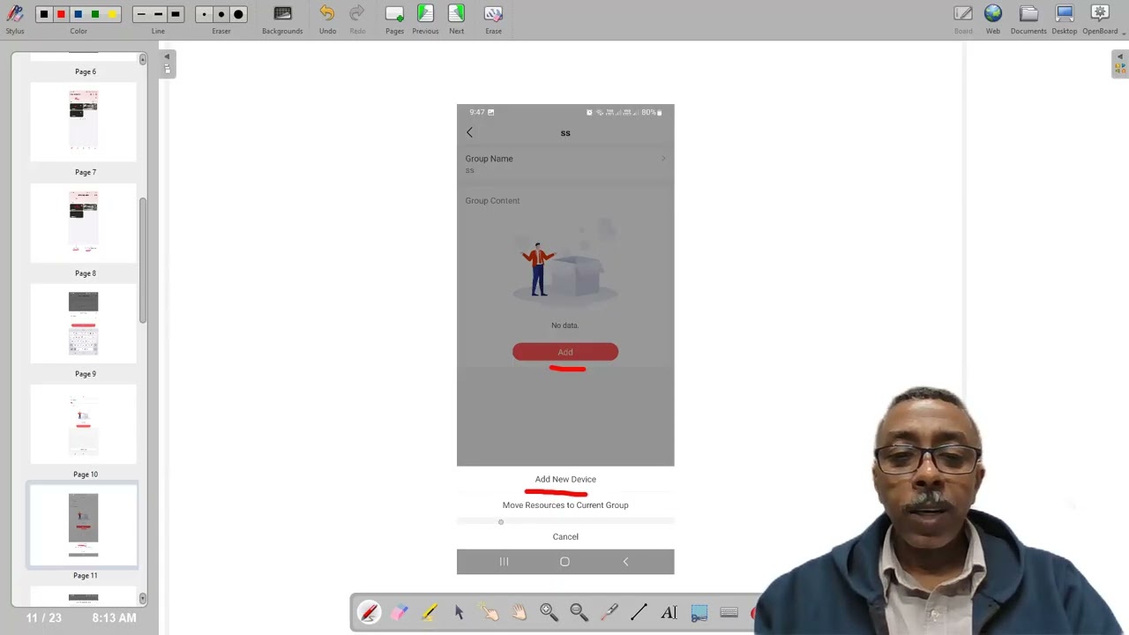The height and width of the screenshot is (635, 1129).
Task: Click Cancel in the phone screenshot
Action: (565, 536)
